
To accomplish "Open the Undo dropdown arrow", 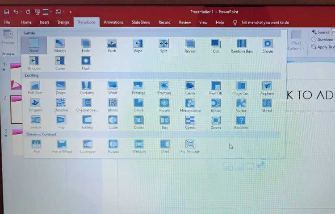I will [22, 12].
